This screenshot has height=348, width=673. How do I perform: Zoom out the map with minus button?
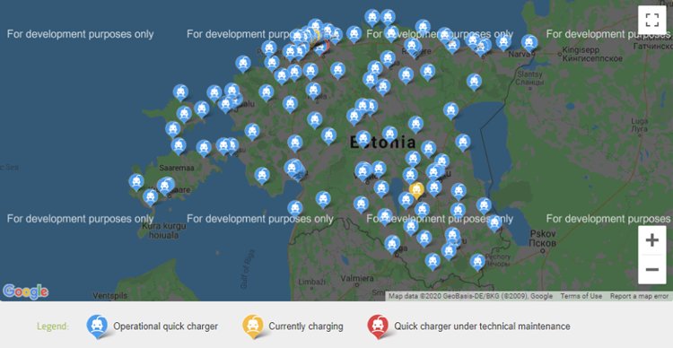pos(652,269)
